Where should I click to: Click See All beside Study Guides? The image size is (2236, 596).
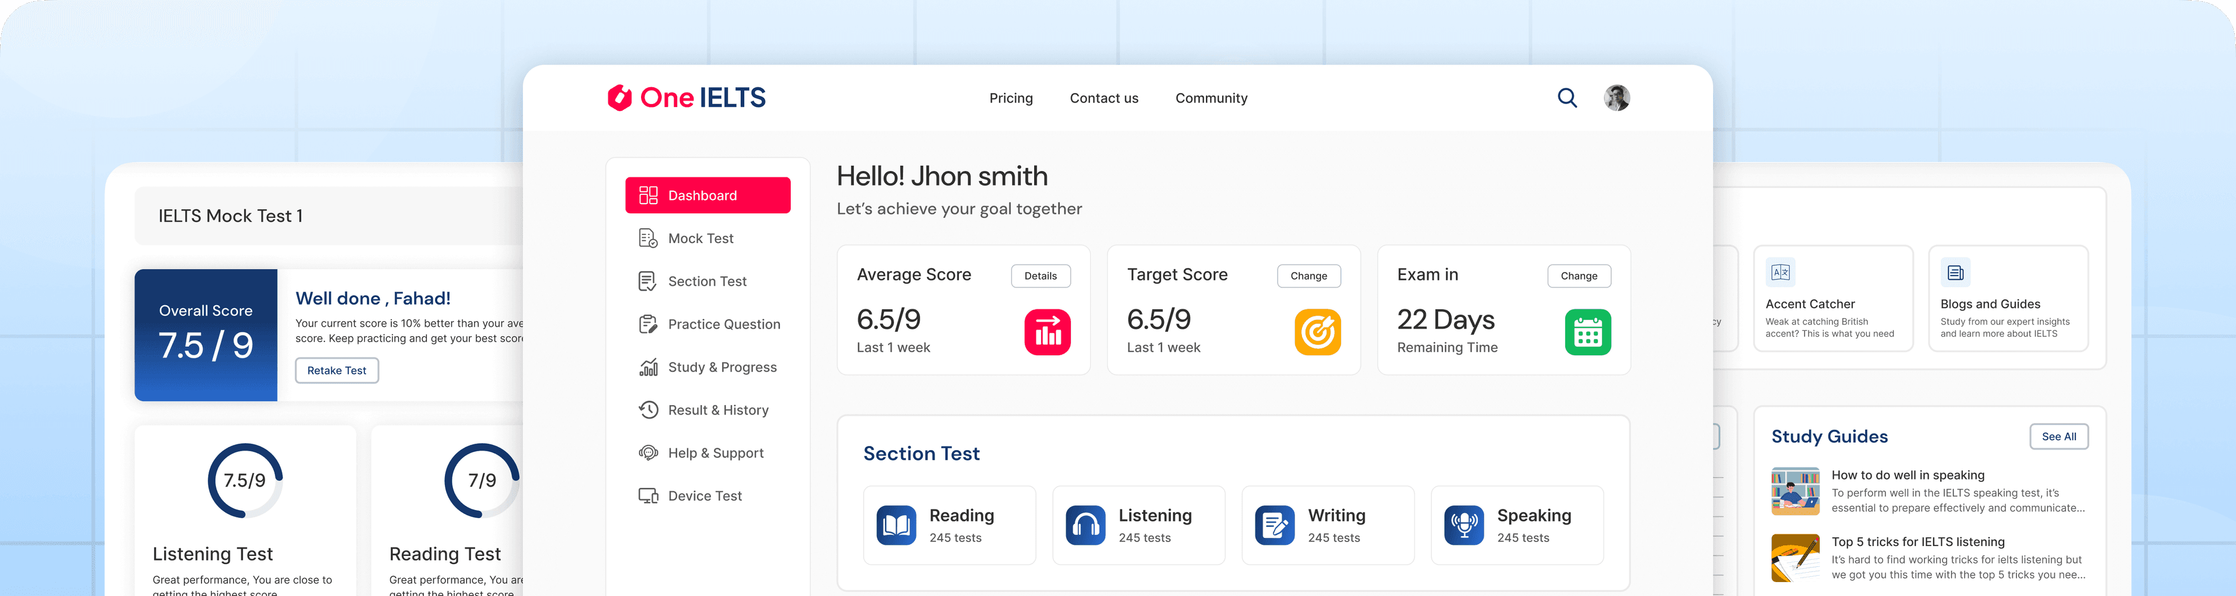(2058, 437)
